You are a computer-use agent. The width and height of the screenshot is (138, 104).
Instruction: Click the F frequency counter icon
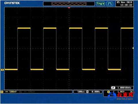pyautogui.click(x=113, y=88)
